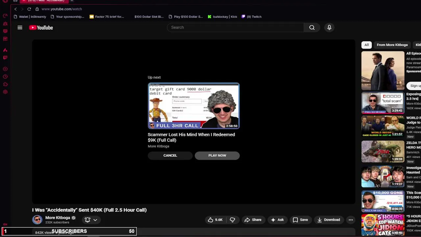Share the video

click(x=253, y=220)
